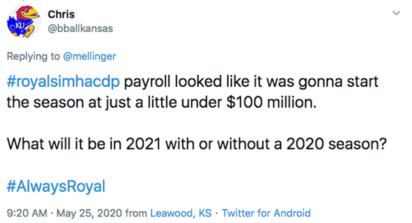Open the #royalsimhacdp hashtag
The height and width of the screenshot is (223, 412).
pos(63,83)
